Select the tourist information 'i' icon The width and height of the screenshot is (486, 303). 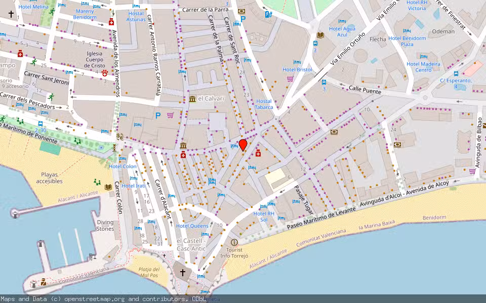[x=234, y=242]
